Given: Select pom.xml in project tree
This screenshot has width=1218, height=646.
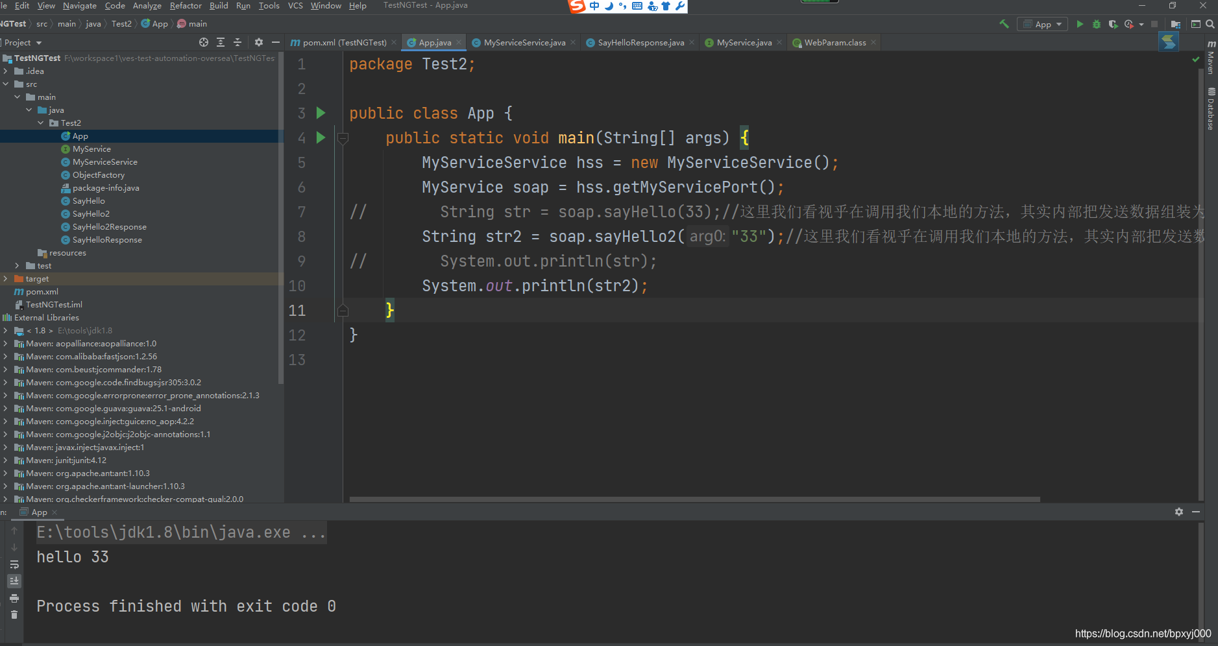Looking at the screenshot, I should (x=42, y=292).
